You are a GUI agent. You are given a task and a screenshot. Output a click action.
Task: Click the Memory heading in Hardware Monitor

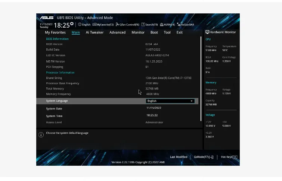point(211,83)
